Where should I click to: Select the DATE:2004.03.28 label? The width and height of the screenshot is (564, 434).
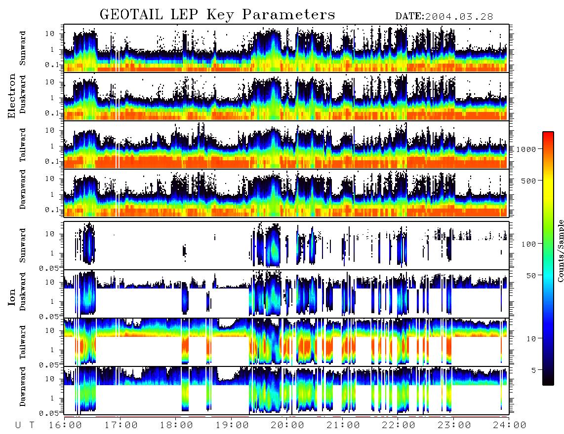point(444,17)
